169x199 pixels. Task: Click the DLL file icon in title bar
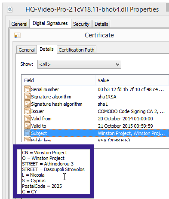click(10, 9)
